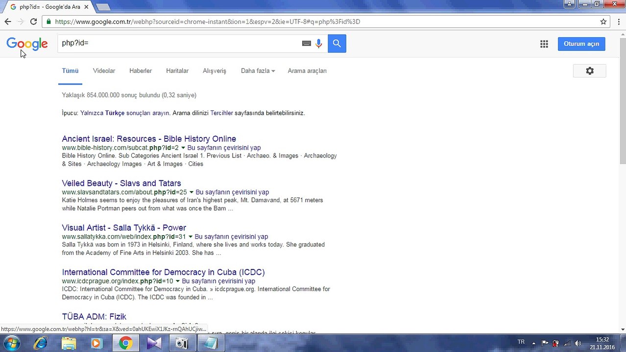
Task: Open the Google apps grid
Action: [544, 44]
